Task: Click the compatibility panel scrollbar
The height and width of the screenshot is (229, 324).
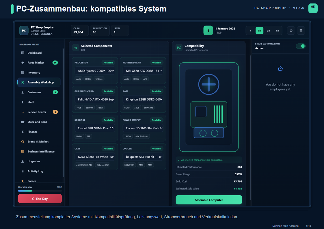Action: (x=251, y=128)
